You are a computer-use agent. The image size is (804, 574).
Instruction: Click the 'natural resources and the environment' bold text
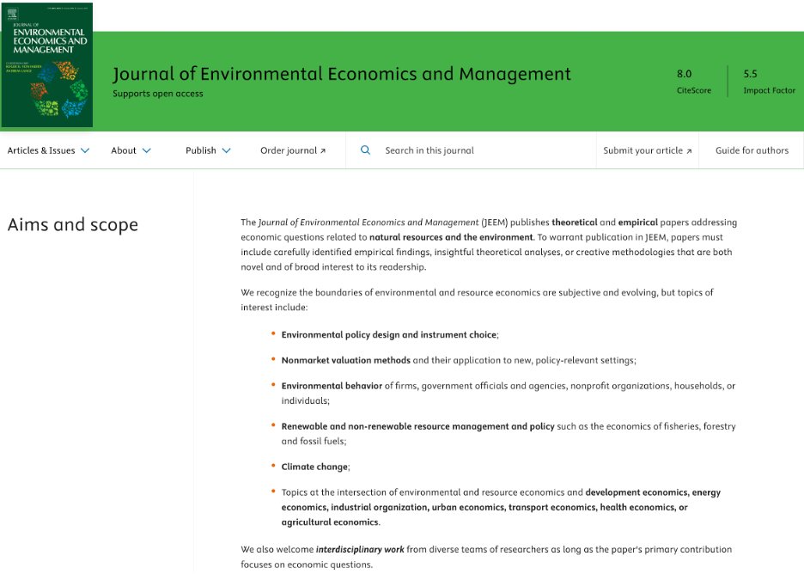451,237
